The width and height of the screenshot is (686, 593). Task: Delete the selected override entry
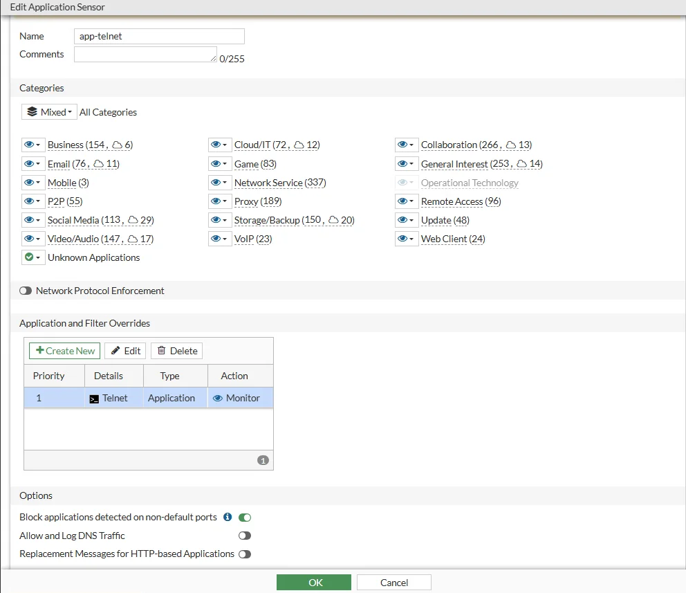pyautogui.click(x=177, y=351)
